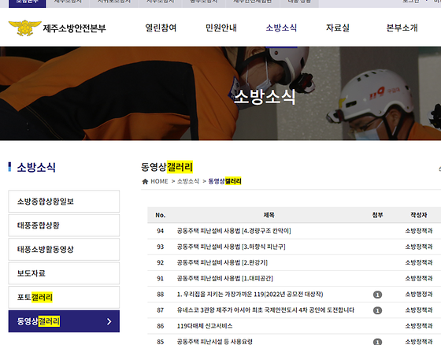Click row number 86
Screen dimensions: 441x345
tap(161, 326)
